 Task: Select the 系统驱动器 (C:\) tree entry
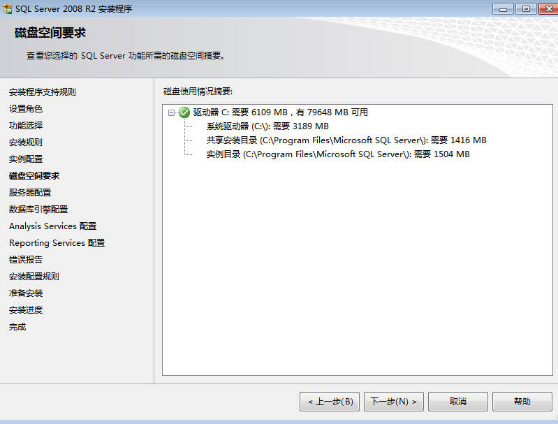pos(267,126)
